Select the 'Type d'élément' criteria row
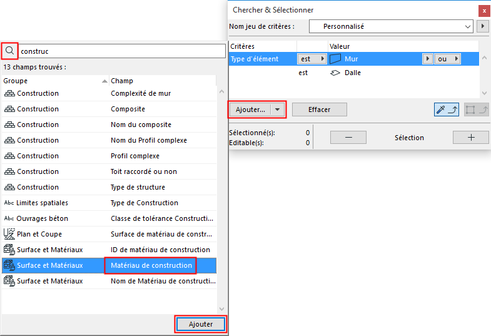The height and width of the screenshot is (336, 491). point(354,59)
